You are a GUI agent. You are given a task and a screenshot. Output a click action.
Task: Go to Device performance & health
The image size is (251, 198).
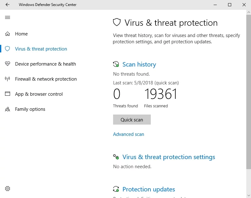46,64
